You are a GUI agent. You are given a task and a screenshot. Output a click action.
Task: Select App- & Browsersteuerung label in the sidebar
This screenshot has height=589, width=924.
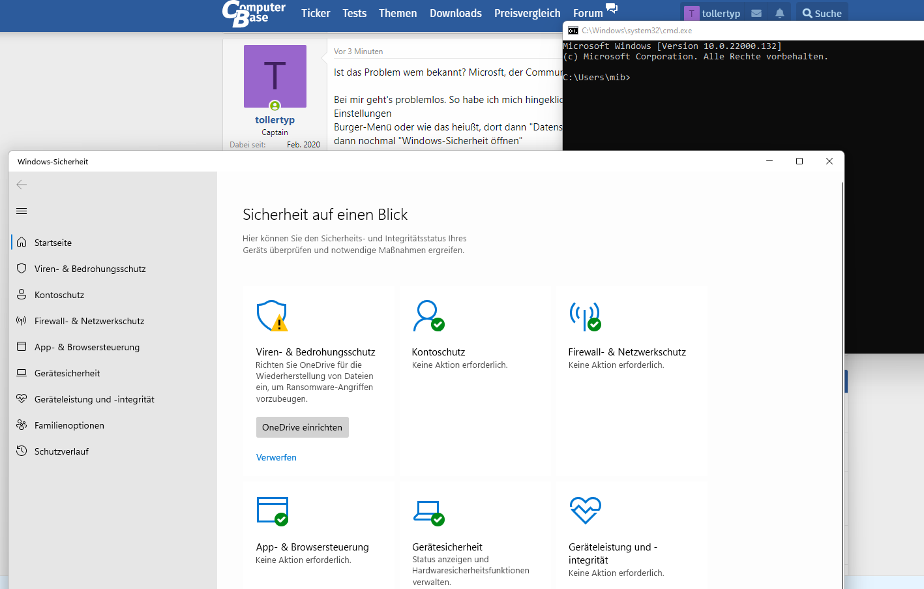pyautogui.click(x=87, y=347)
